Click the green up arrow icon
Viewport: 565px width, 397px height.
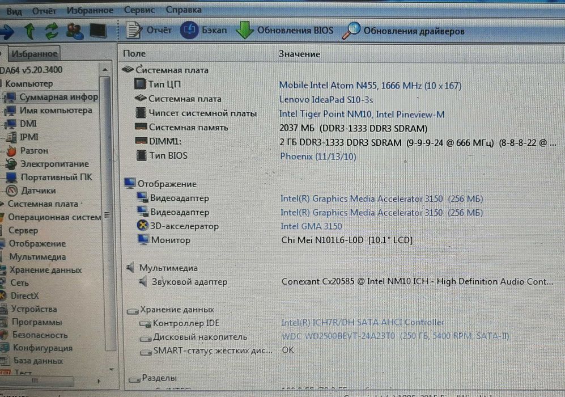pyautogui.click(x=29, y=31)
